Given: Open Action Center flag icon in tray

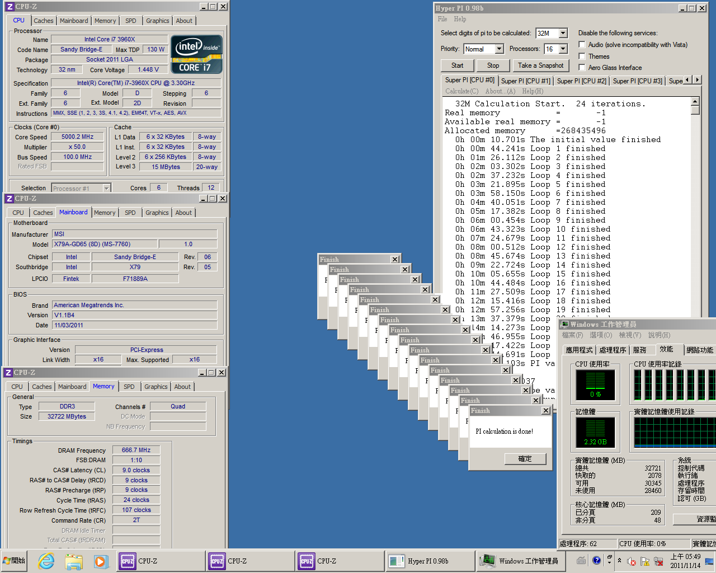Looking at the screenshot, I should click(645, 561).
